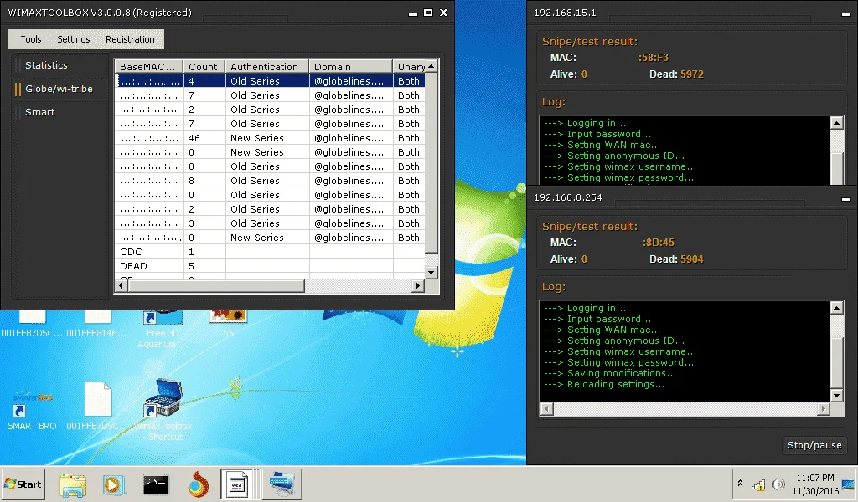Select the Globe/wi-tribe sidebar tab
Viewport: 858px width, 502px height.
[x=59, y=89]
